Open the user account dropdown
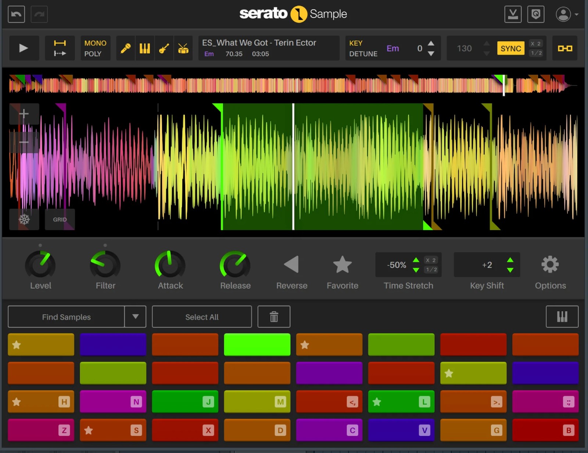Screen dimensions: 588x453 (564, 14)
